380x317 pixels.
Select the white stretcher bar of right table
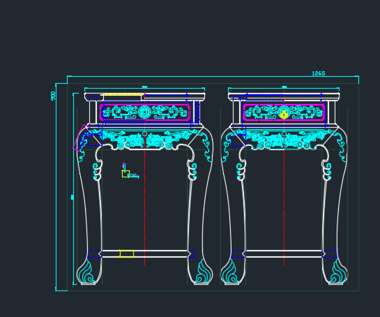coord(284,253)
